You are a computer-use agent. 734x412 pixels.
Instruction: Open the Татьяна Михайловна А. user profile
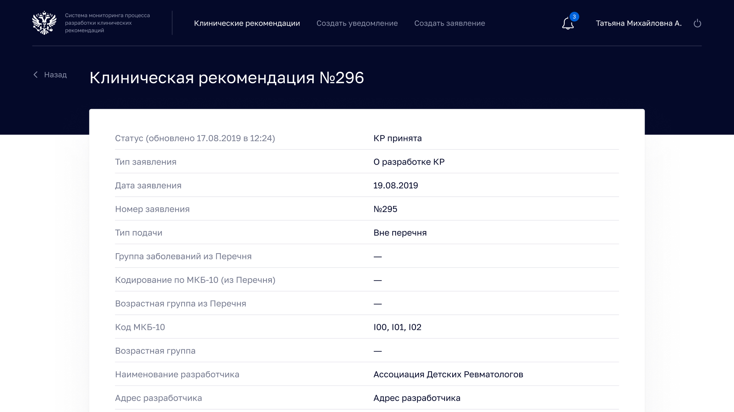(638, 23)
